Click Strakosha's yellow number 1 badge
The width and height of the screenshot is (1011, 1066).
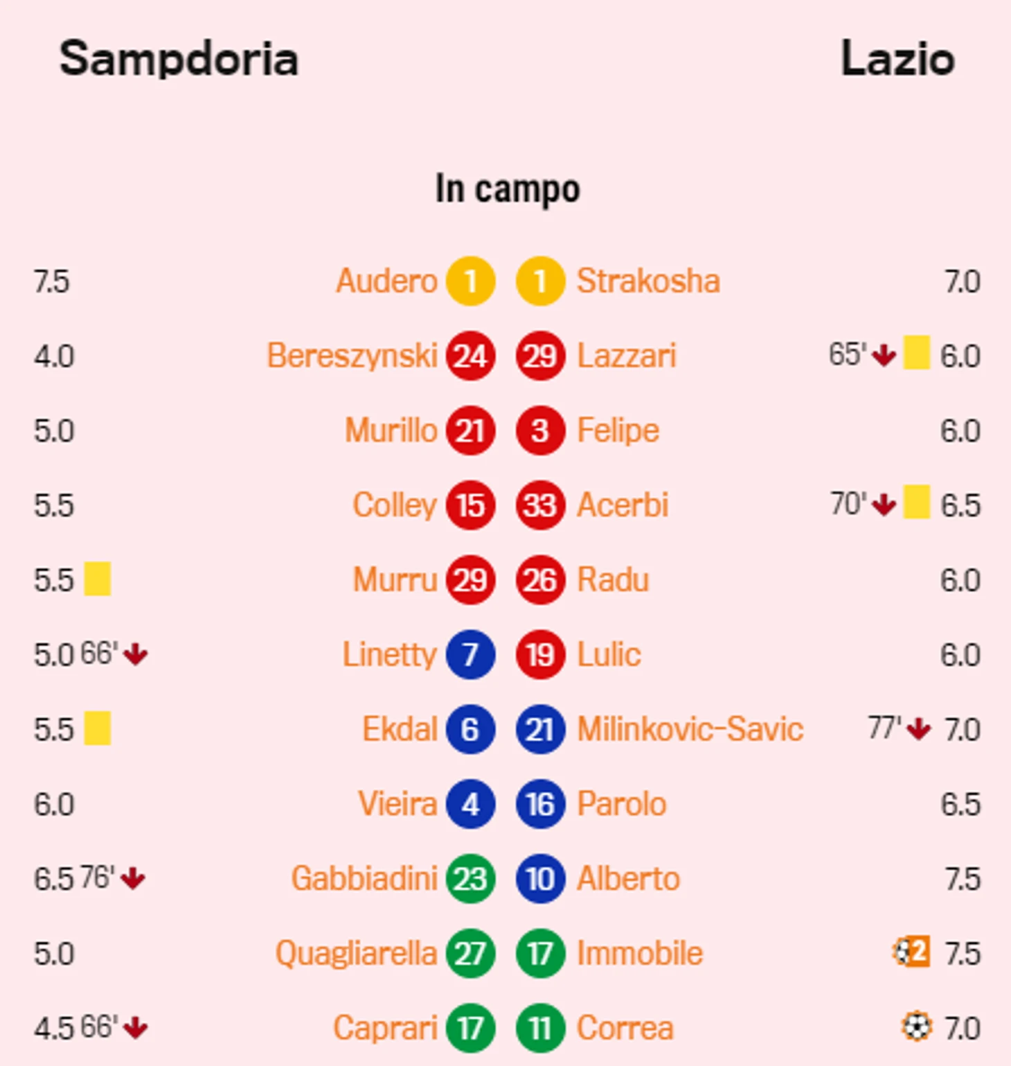[540, 281]
